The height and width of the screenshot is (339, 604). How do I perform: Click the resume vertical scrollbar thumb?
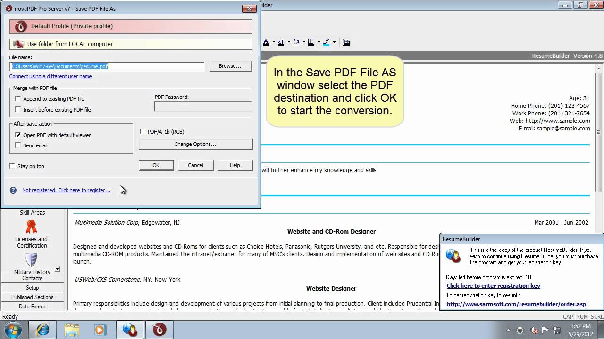click(x=599, y=132)
